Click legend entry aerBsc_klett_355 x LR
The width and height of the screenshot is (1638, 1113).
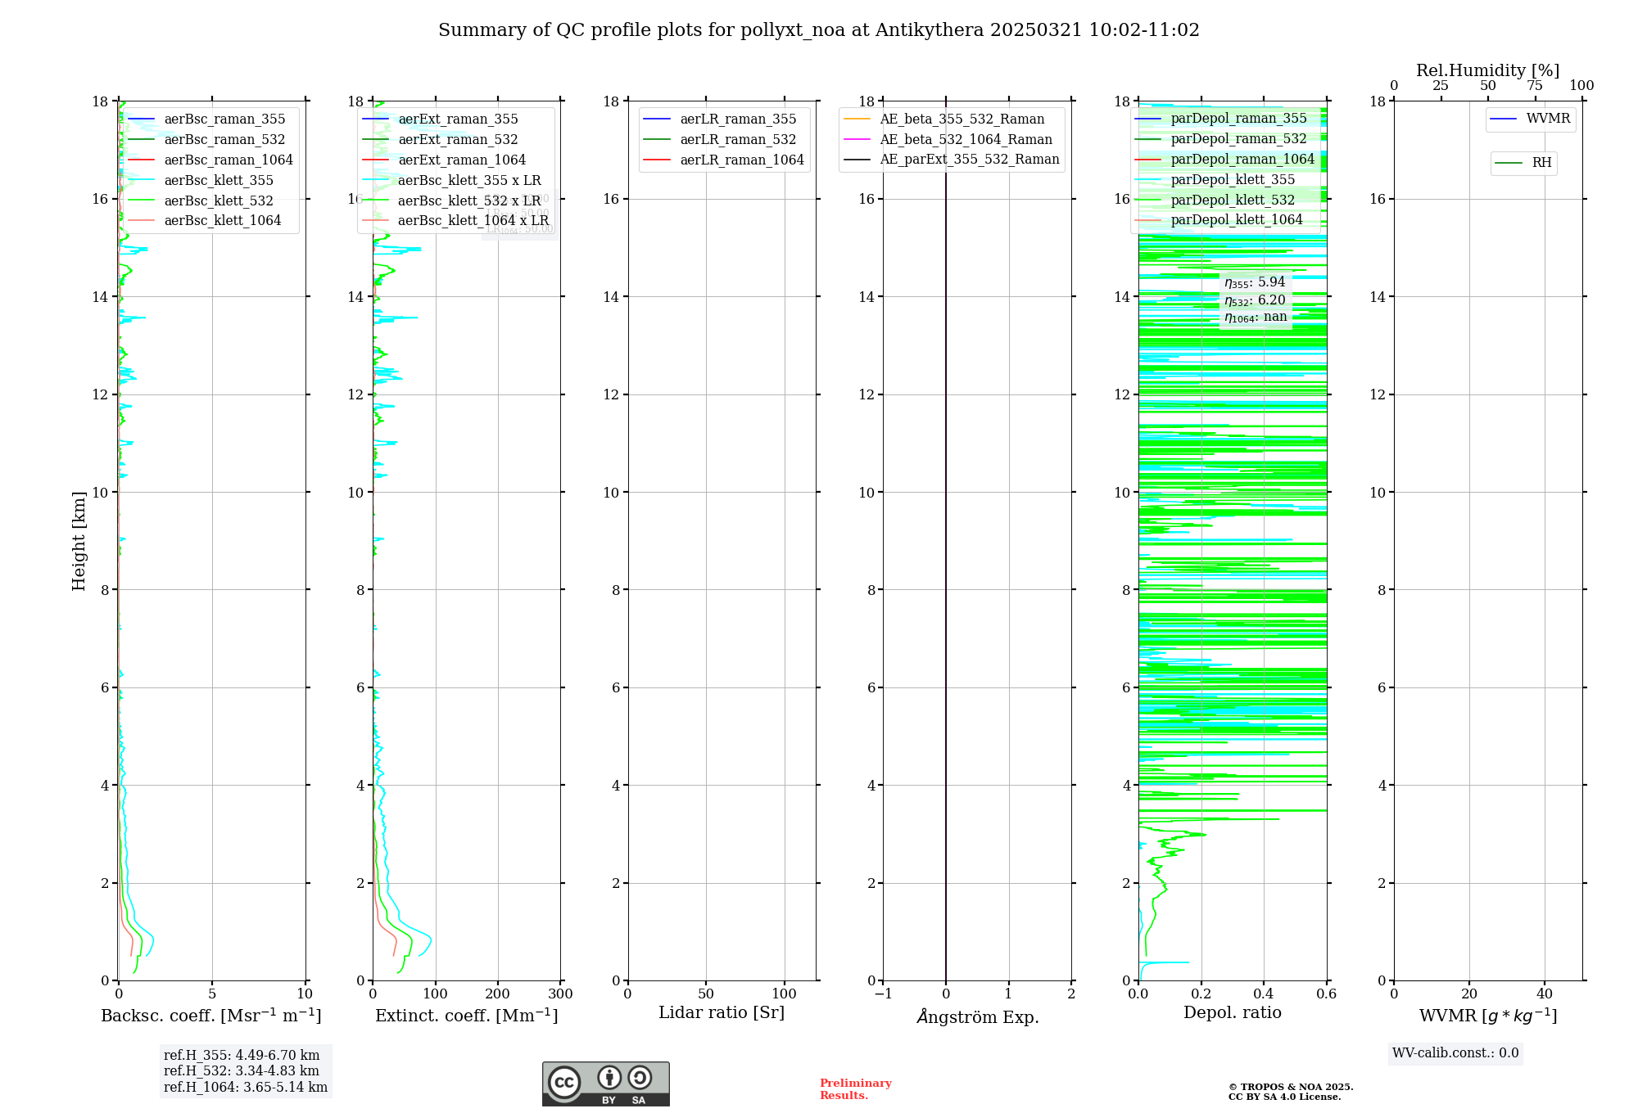coord(452,180)
